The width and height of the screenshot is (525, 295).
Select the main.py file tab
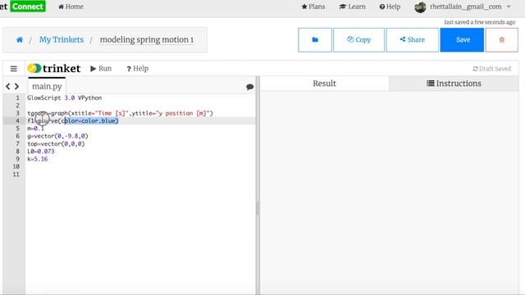coord(47,86)
